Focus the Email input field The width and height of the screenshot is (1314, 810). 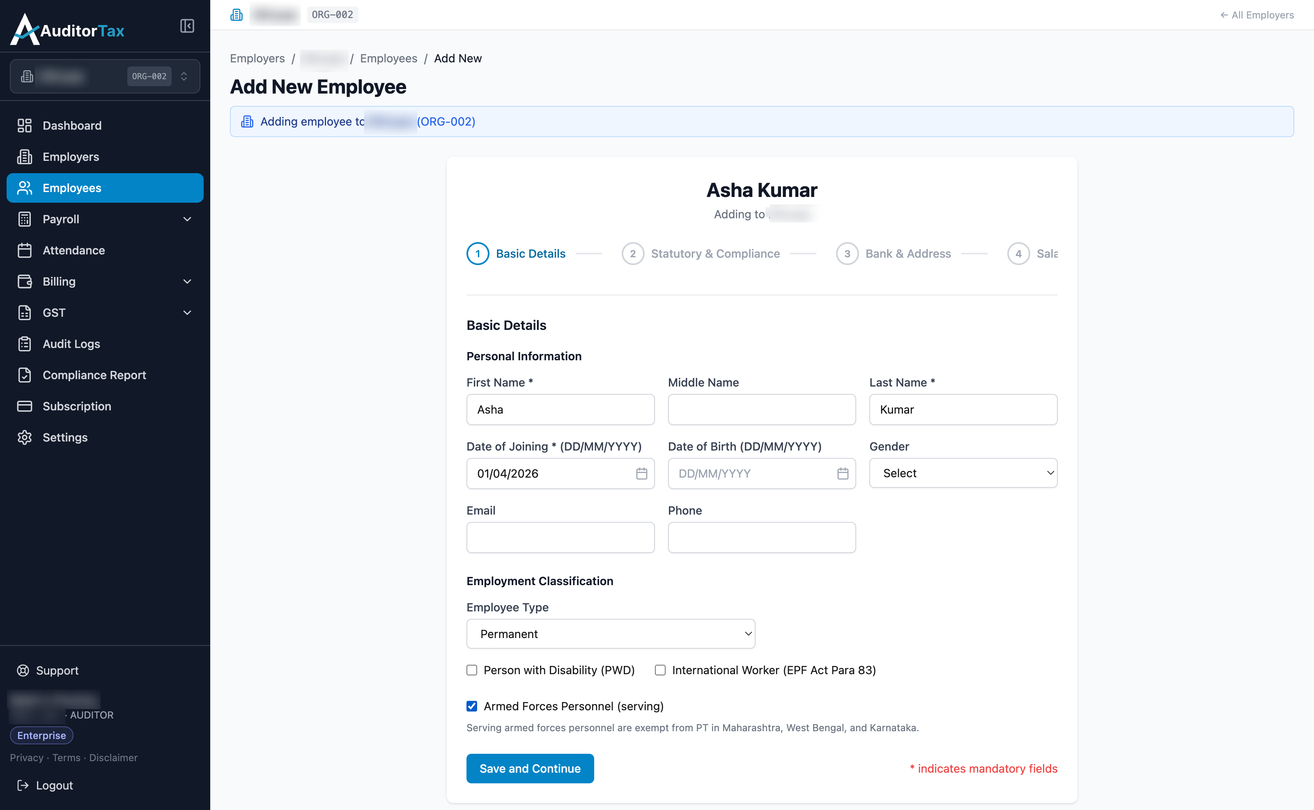(x=560, y=537)
